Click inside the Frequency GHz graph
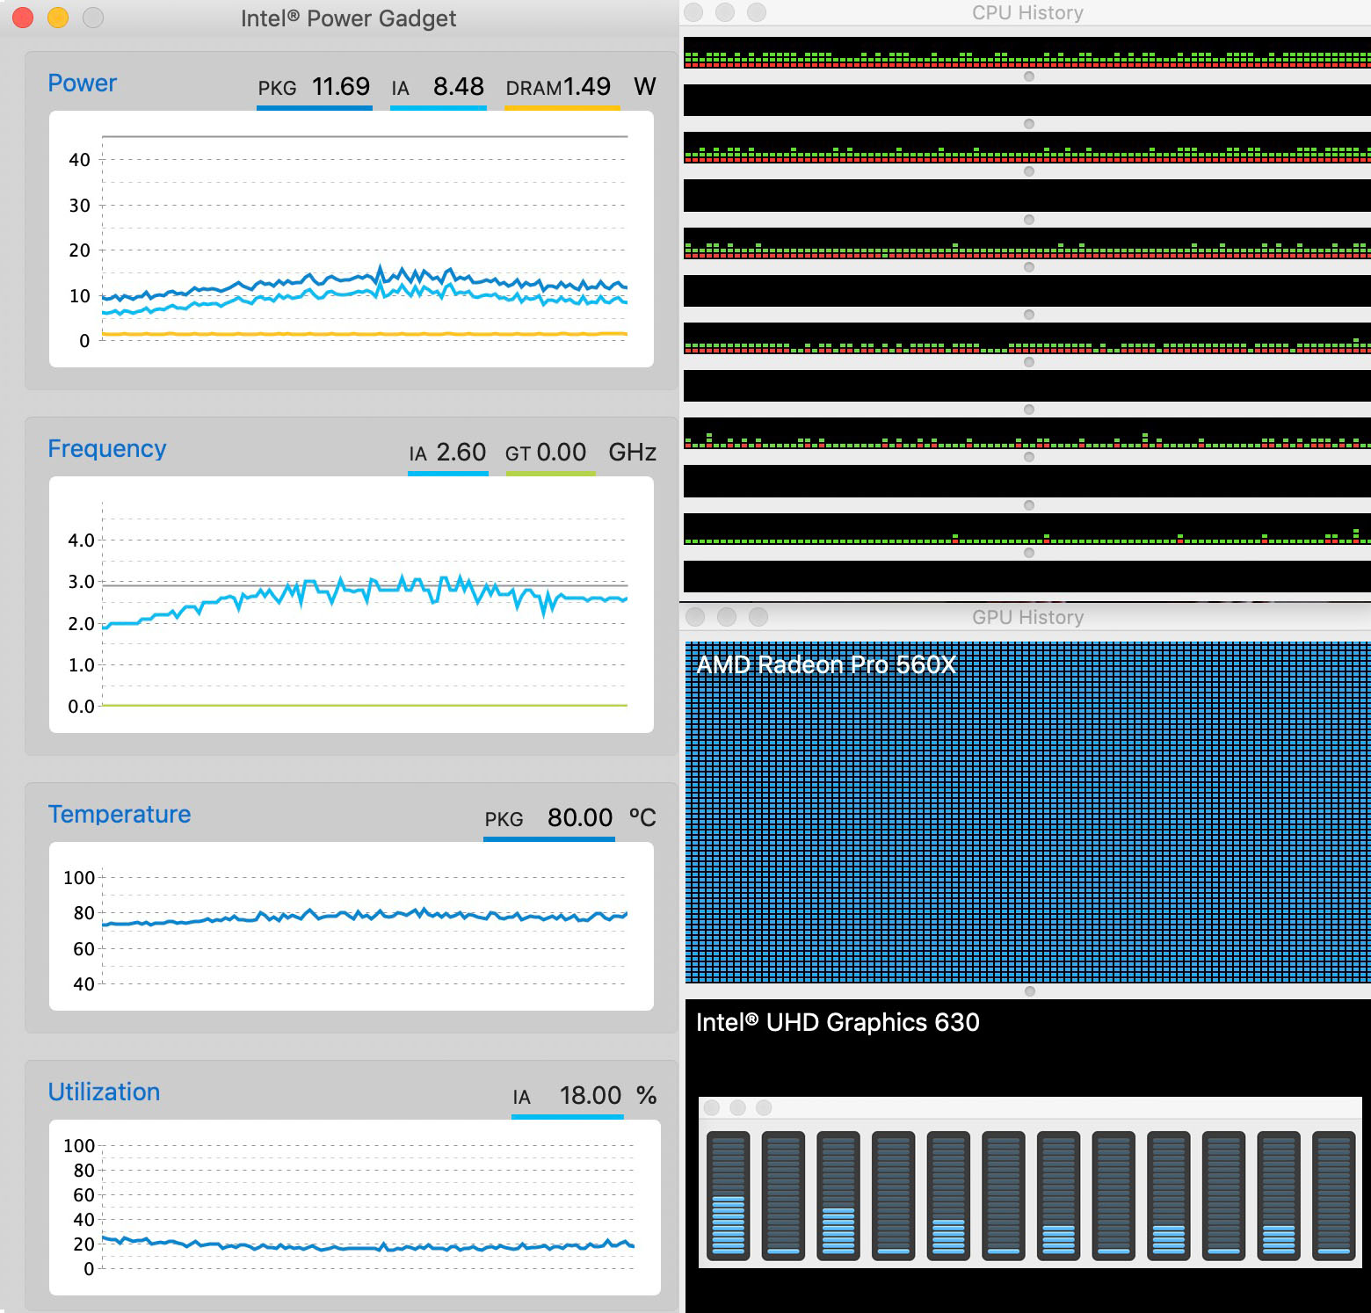 pyautogui.click(x=352, y=605)
